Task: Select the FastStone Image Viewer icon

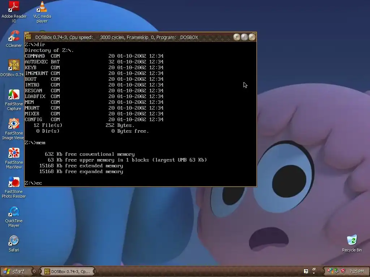Action: pos(13,129)
